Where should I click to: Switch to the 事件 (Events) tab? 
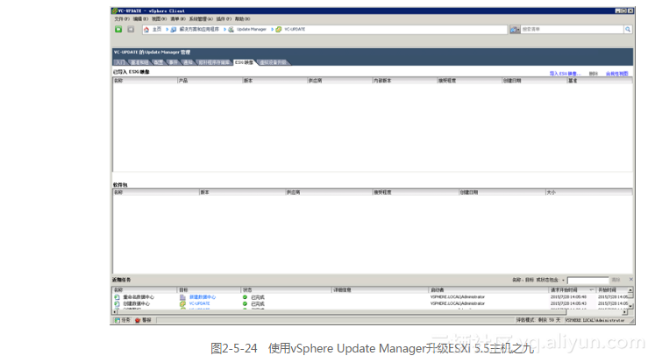[x=174, y=62]
